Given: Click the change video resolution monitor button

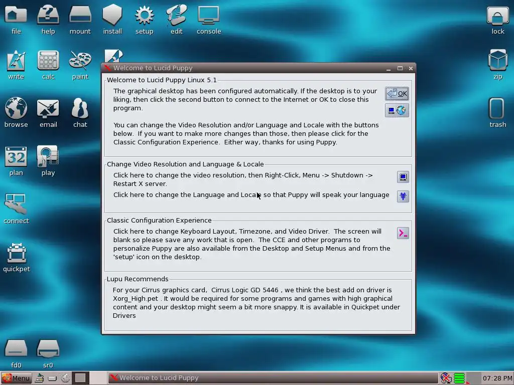Looking at the screenshot, I should [x=403, y=177].
